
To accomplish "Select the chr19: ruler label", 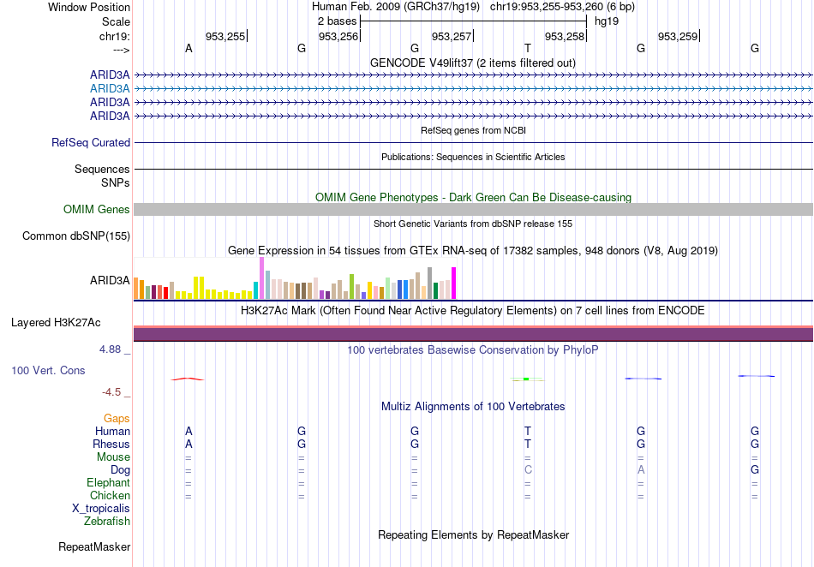I will pos(115,36).
